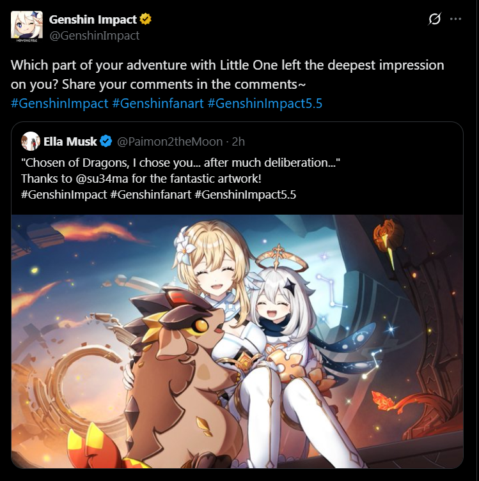Click the main post text about Little One
Viewport: 479px width, 481px height.
click(227, 75)
